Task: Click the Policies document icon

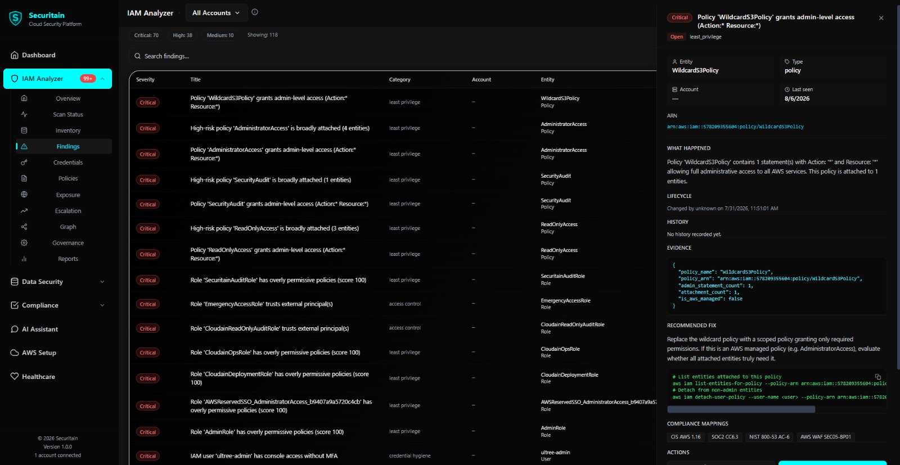Action: 24,178
